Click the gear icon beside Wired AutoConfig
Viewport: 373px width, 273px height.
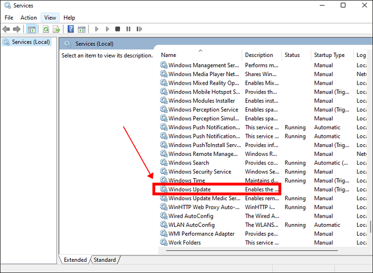point(164,216)
